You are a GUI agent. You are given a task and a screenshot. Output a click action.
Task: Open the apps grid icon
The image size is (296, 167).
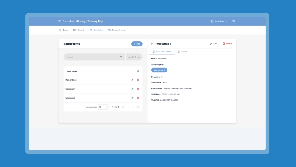click(60, 21)
